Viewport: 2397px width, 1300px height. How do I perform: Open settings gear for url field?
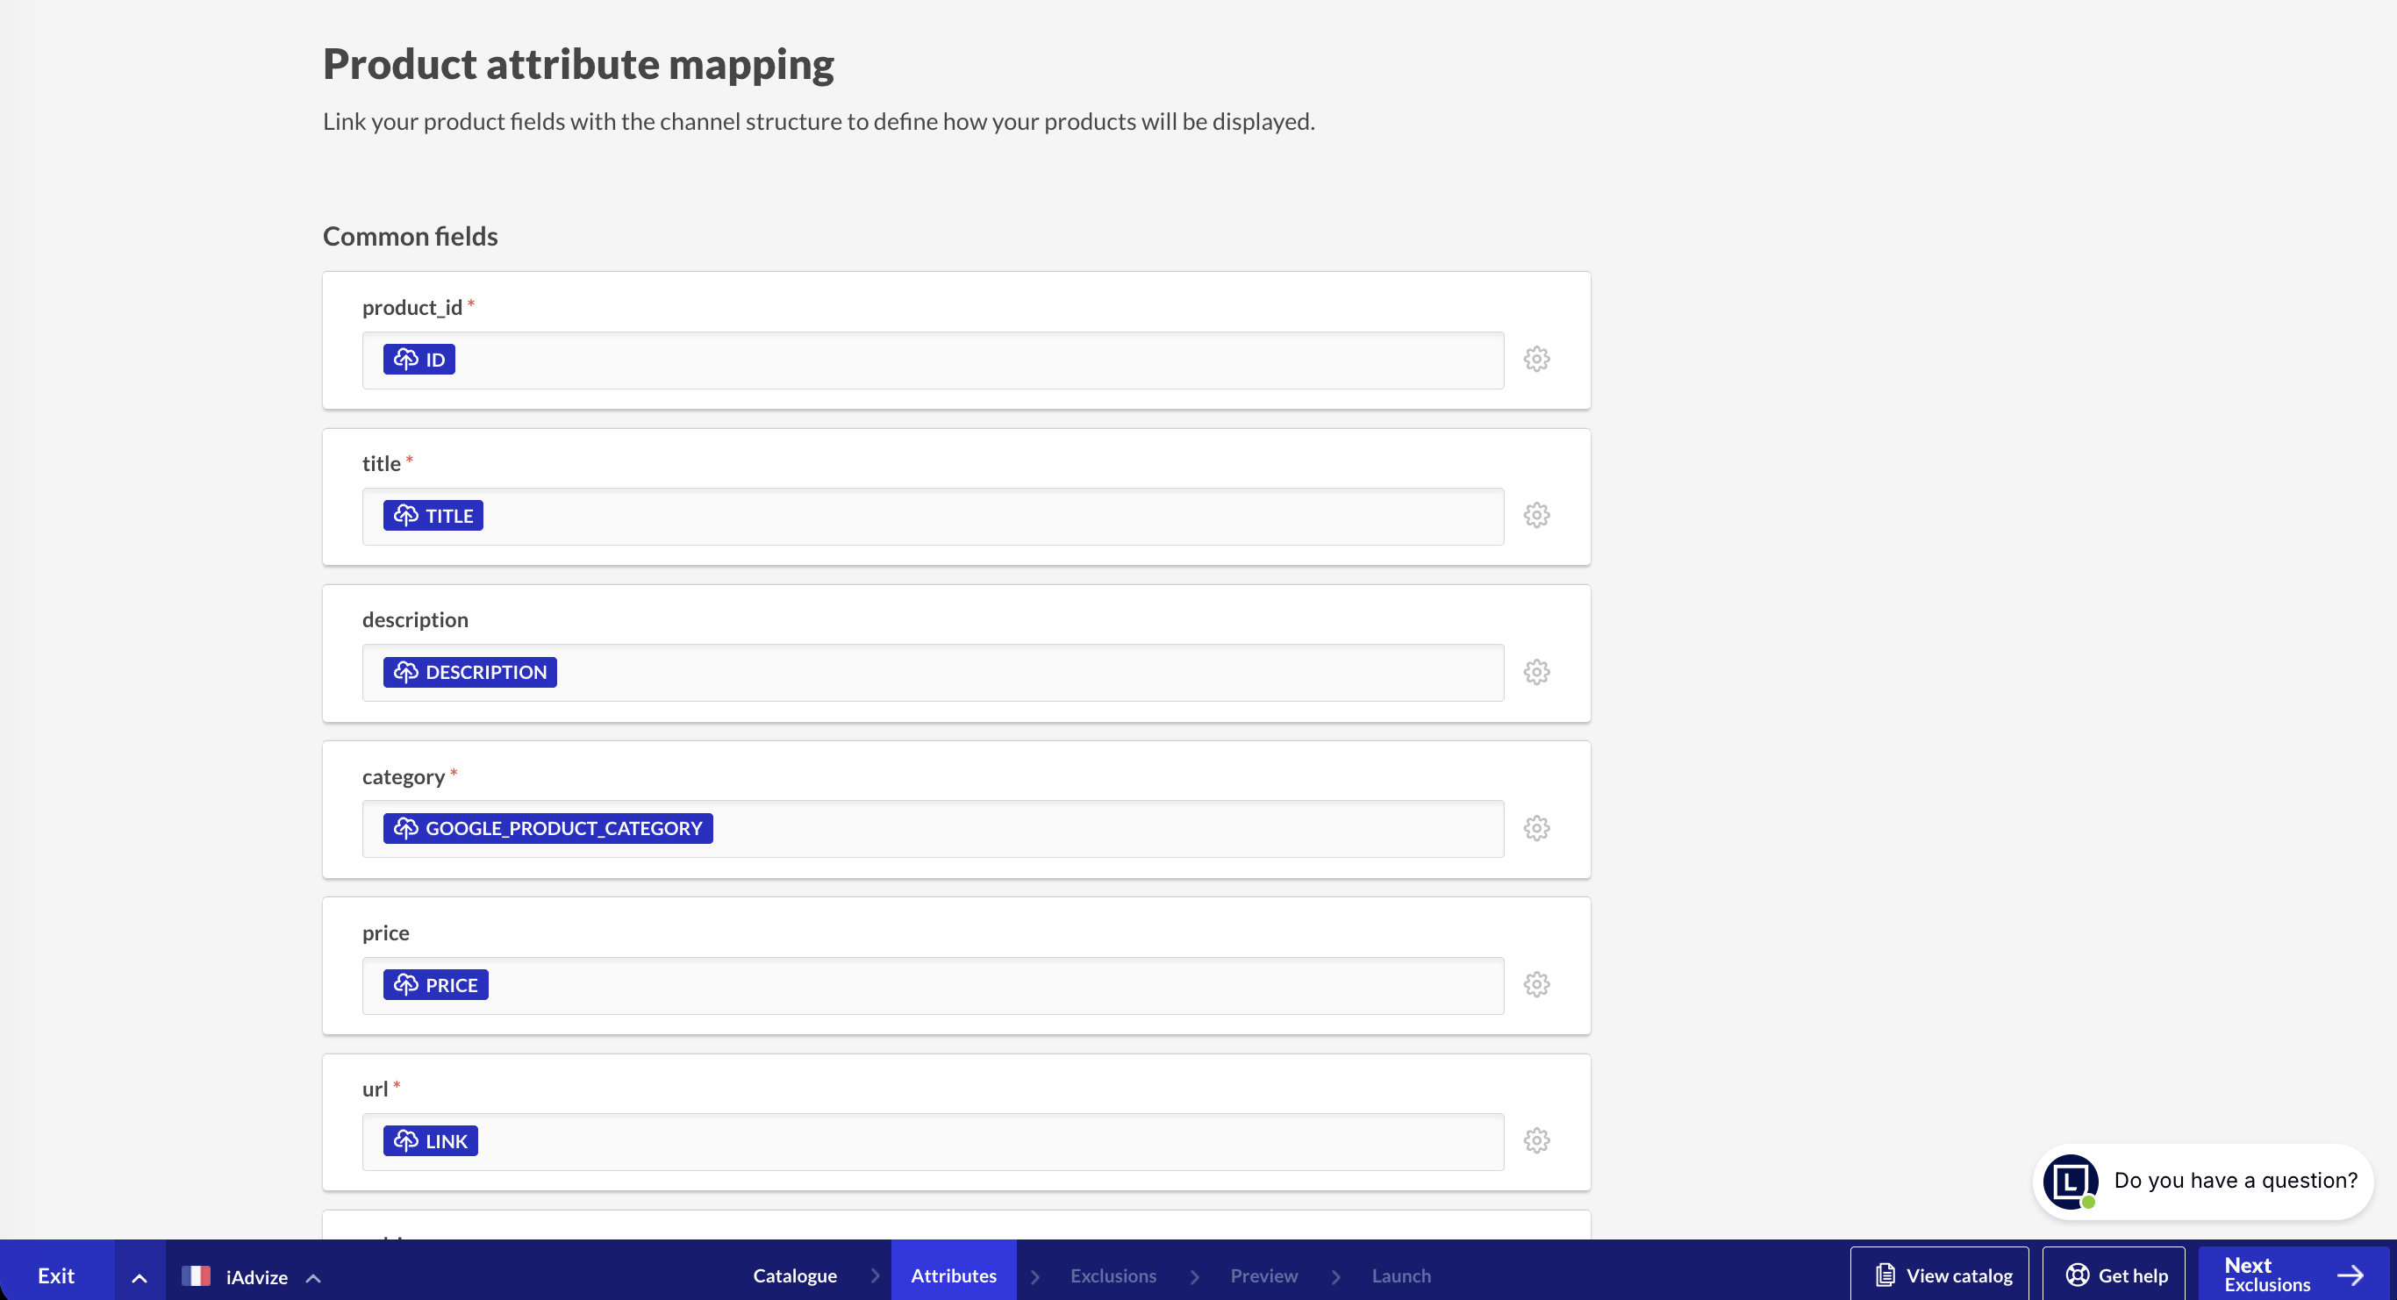pyautogui.click(x=1536, y=1141)
